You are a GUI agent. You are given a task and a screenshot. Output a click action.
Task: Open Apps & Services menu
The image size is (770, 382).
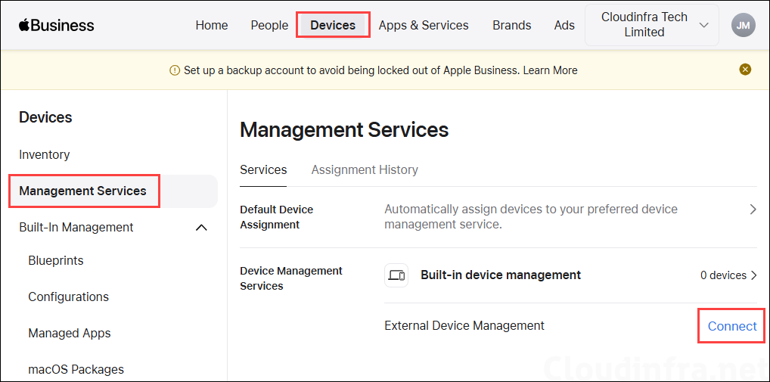424,25
